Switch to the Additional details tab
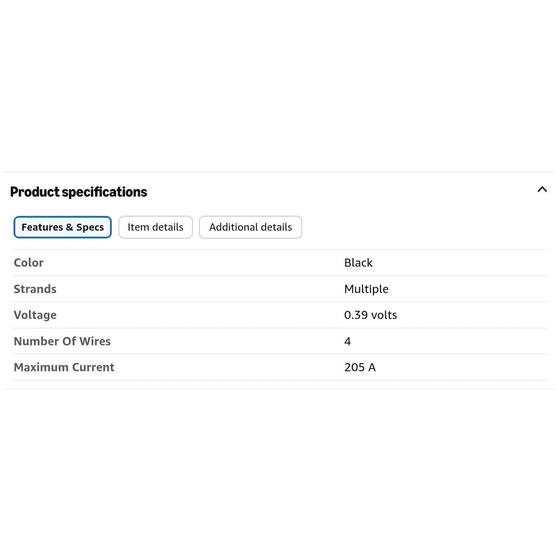Image resolution: width=557 pixels, height=557 pixels. (251, 227)
